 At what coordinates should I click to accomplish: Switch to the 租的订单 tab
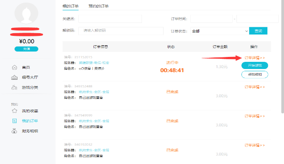tap(70, 6)
